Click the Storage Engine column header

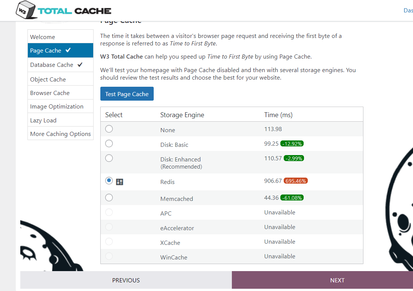click(182, 115)
